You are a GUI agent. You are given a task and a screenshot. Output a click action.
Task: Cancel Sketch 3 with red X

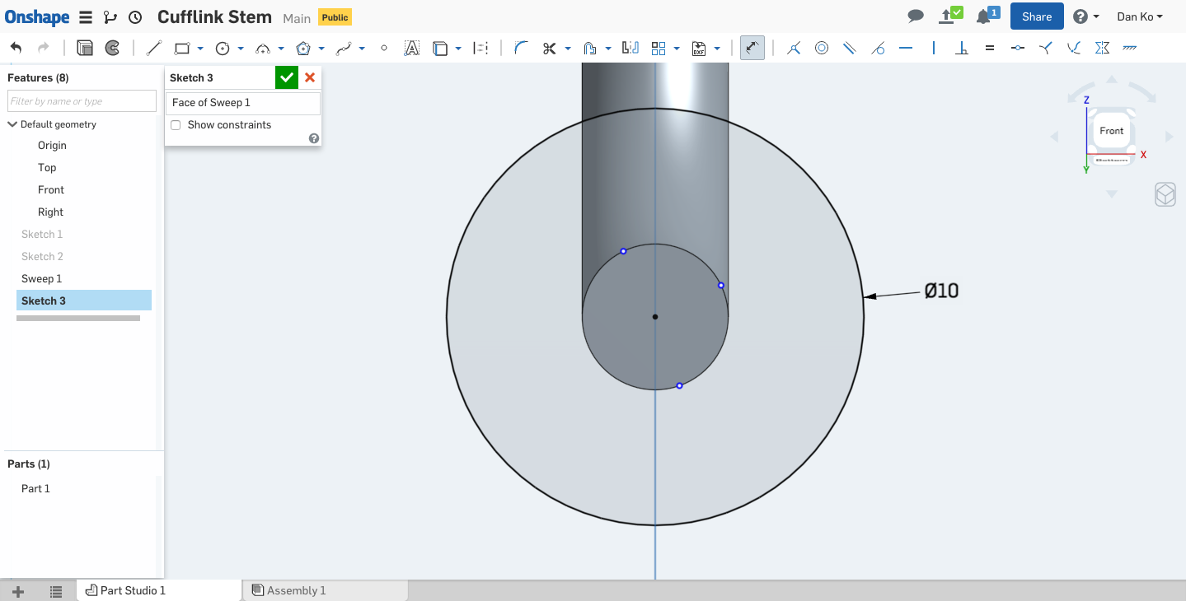pyautogui.click(x=310, y=77)
